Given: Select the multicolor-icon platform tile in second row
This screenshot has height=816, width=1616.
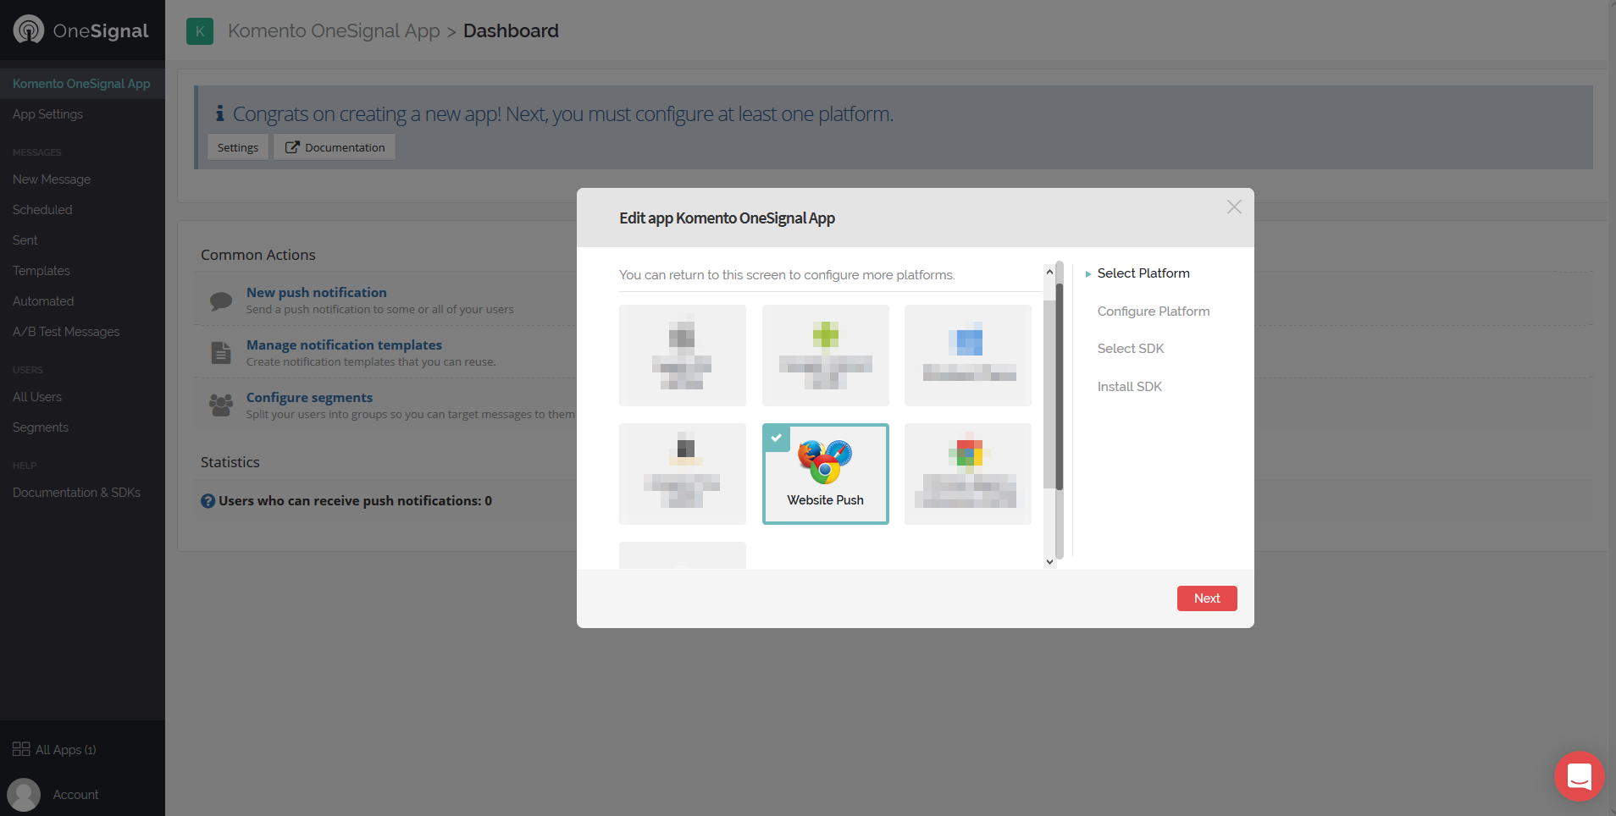Looking at the screenshot, I should 968,474.
